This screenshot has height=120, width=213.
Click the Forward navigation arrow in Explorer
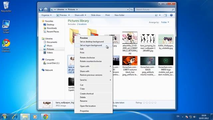pos(46,10)
